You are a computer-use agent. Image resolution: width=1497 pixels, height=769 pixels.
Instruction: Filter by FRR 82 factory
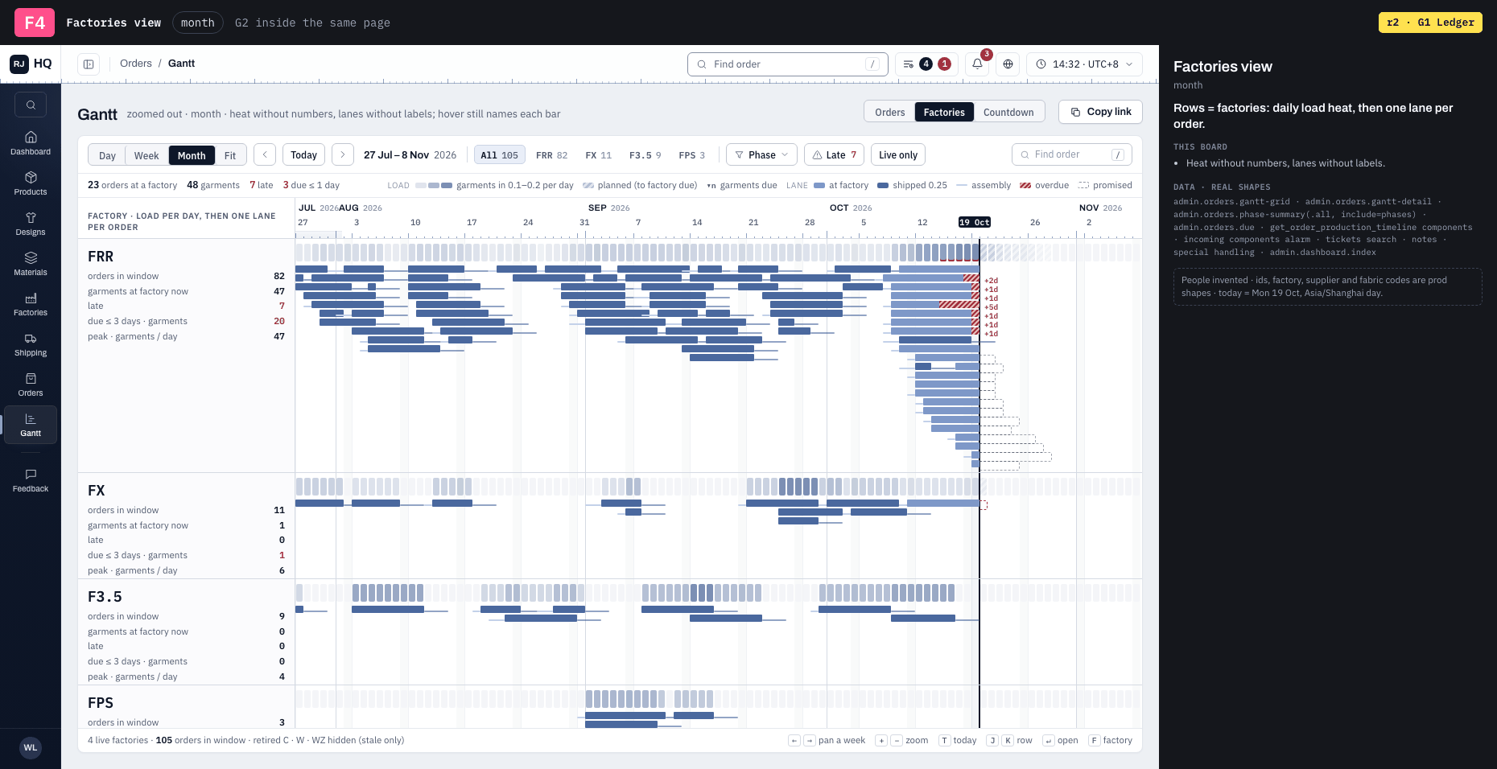coord(551,155)
